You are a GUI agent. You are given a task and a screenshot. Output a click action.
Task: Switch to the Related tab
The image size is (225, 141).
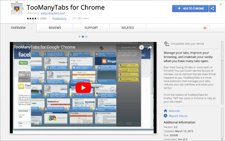pos(128,28)
